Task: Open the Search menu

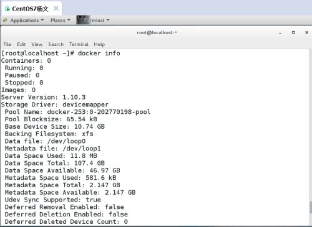Action: coord(56,44)
